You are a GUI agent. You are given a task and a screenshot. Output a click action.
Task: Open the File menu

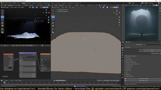coord(4,3)
